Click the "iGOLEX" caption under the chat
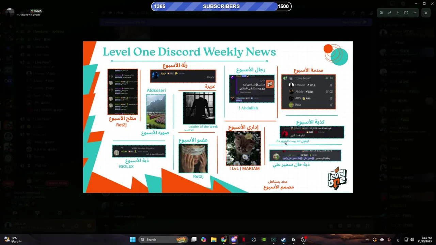The width and height of the screenshot is (436, 245). tap(126, 166)
